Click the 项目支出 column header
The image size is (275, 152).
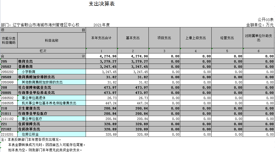click(x=164, y=38)
